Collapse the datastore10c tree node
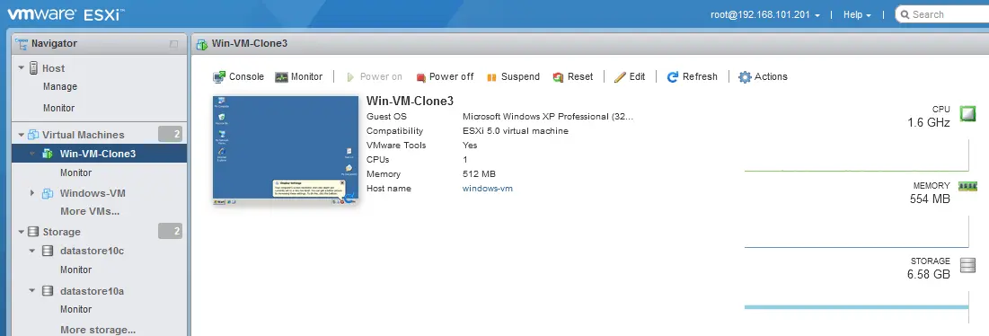 click(32, 251)
